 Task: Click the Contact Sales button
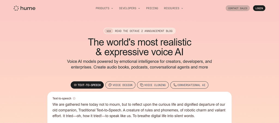[238, 8]
